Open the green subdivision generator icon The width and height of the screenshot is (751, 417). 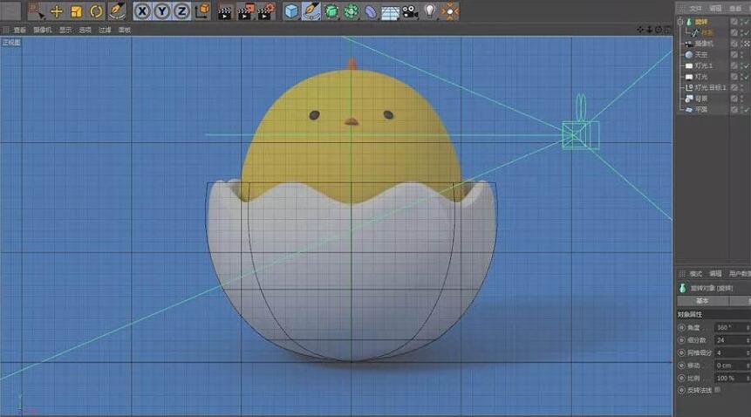click(331, 11)
